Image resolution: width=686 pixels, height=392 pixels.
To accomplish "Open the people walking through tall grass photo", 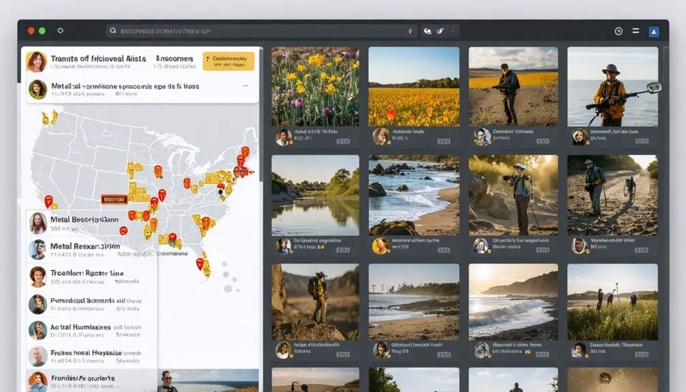I will pyautogui.click(x=612, y=302).
